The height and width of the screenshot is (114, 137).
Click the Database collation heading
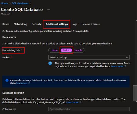(13, 93)
